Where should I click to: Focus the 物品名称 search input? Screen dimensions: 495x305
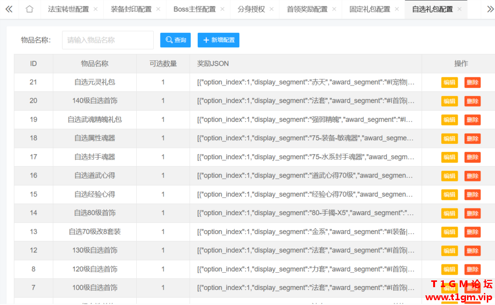(108, 40)
